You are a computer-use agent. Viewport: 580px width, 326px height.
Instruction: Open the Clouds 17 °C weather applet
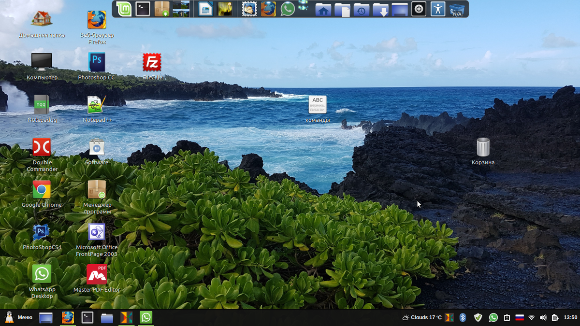click(422, 317)
